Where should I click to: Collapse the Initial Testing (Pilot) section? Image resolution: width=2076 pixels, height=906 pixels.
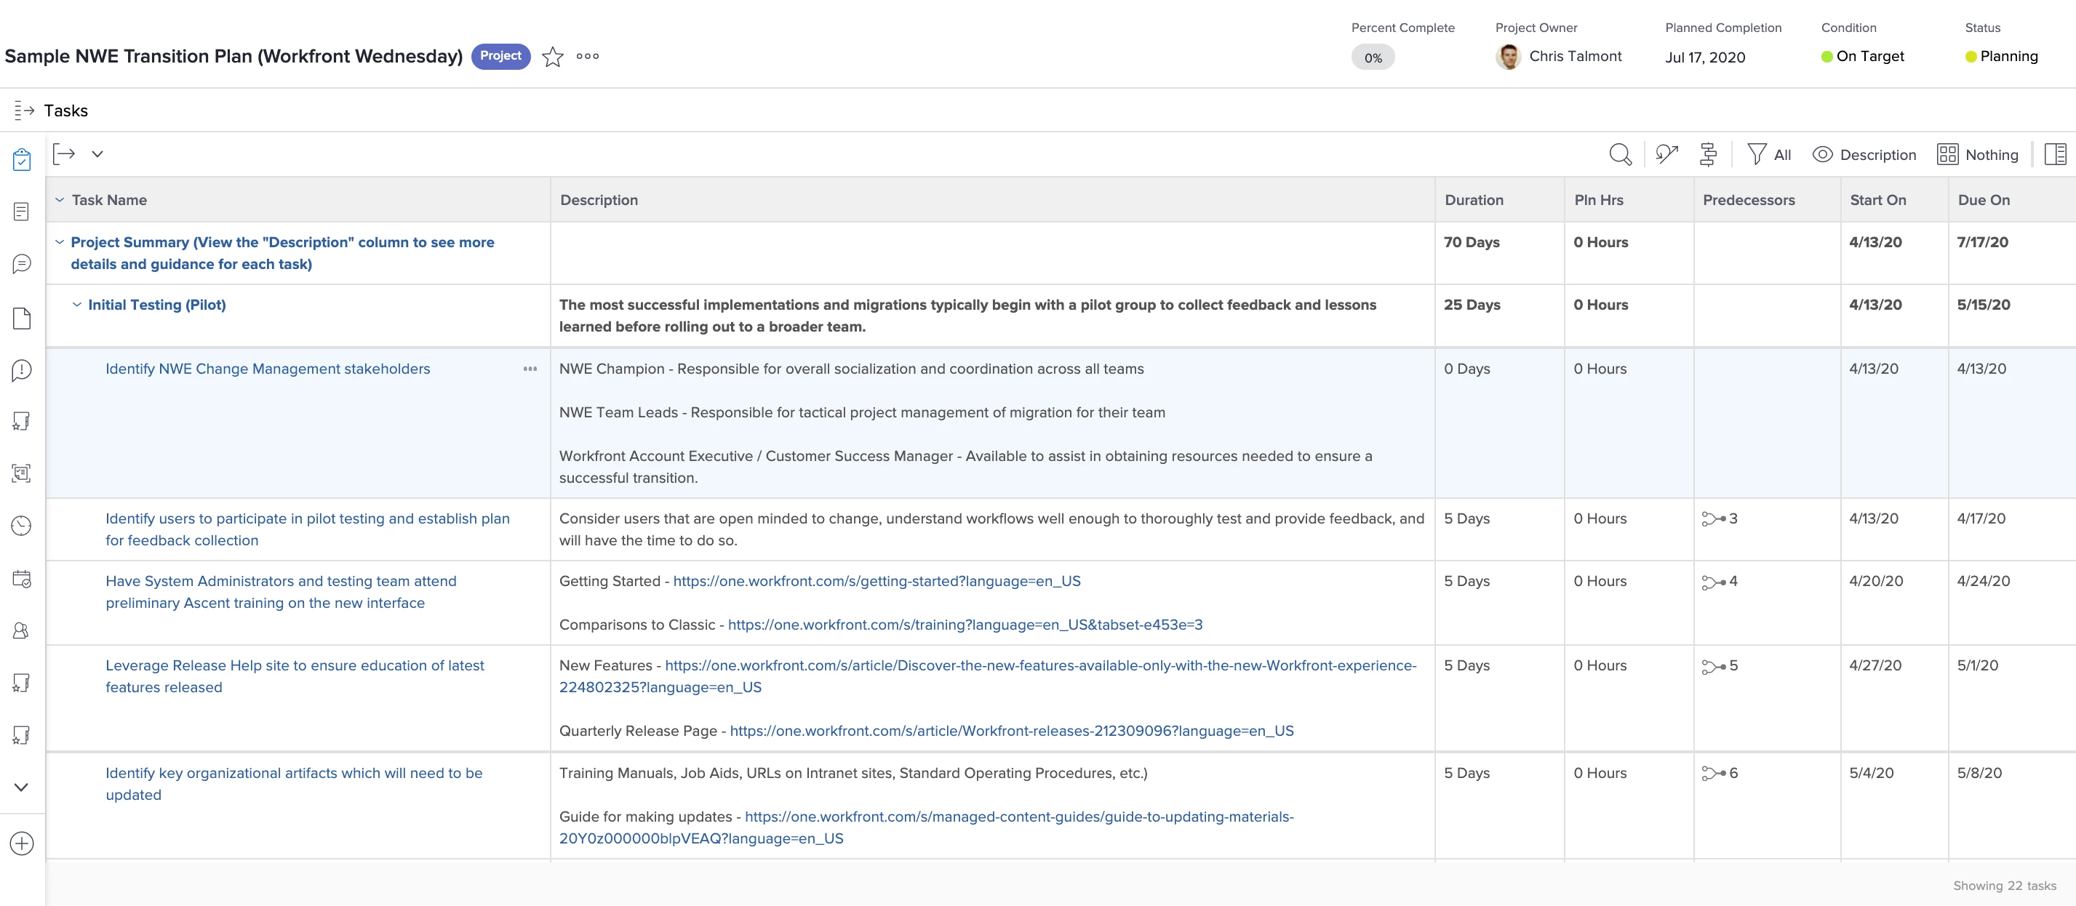(x=76, y=305)
